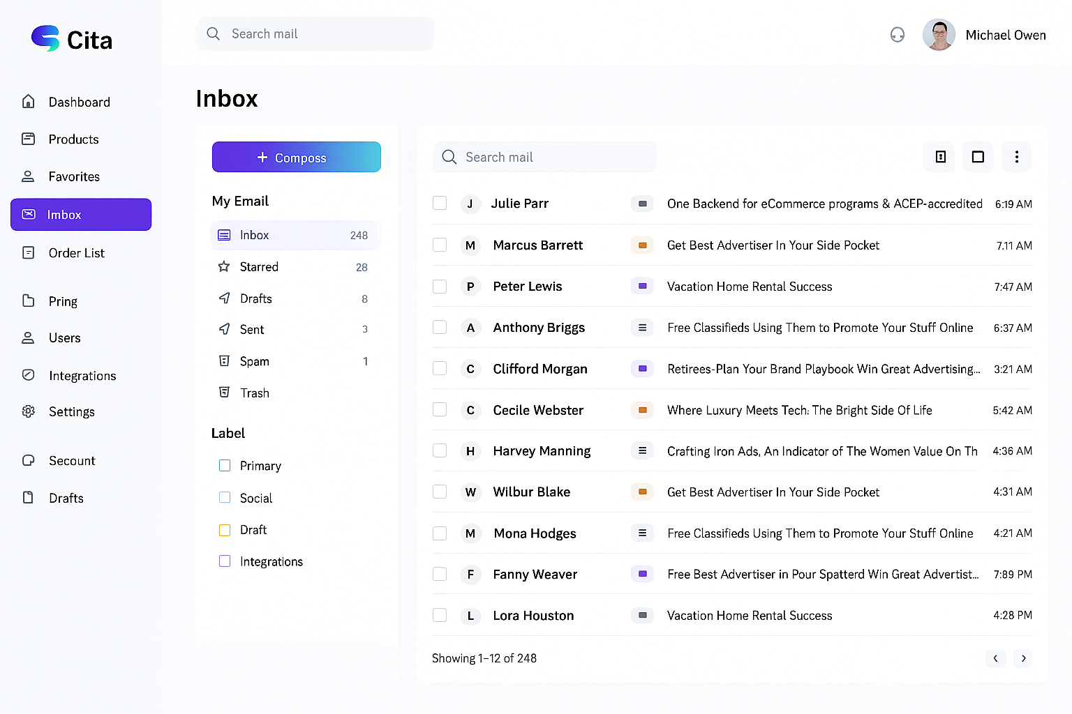1072x714 pixels.
Task: Tick the checkbox for Cecile Webster
Action: point(440,409)
